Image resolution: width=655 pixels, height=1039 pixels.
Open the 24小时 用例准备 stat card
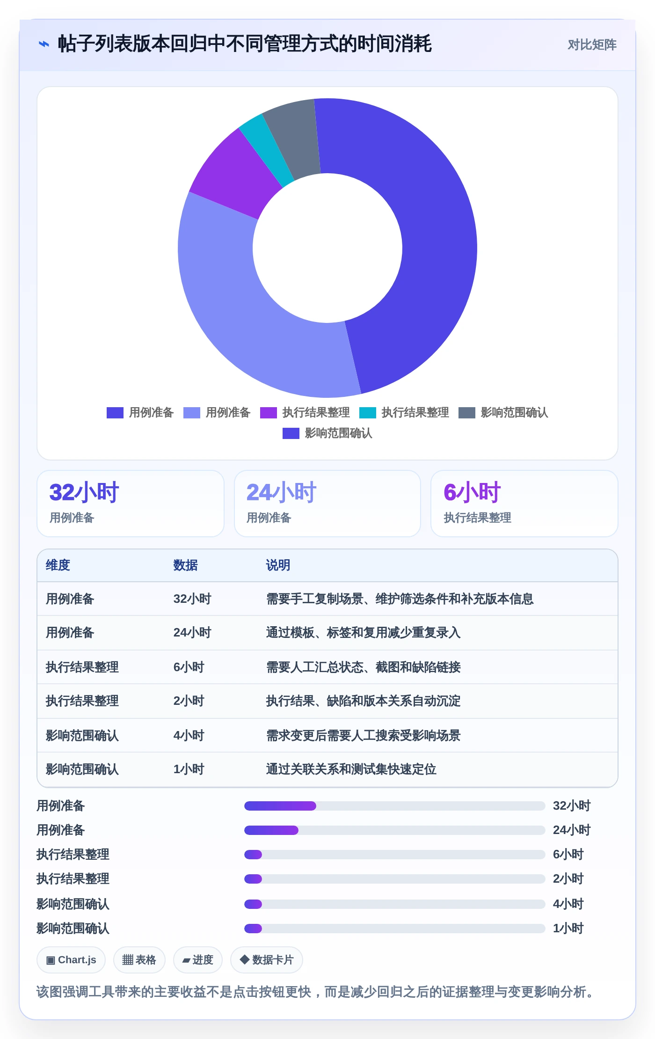click(x=327, y=504)
